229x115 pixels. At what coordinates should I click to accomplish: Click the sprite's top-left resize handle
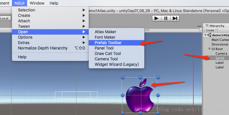pyautogui.click(x=123, y=77)
